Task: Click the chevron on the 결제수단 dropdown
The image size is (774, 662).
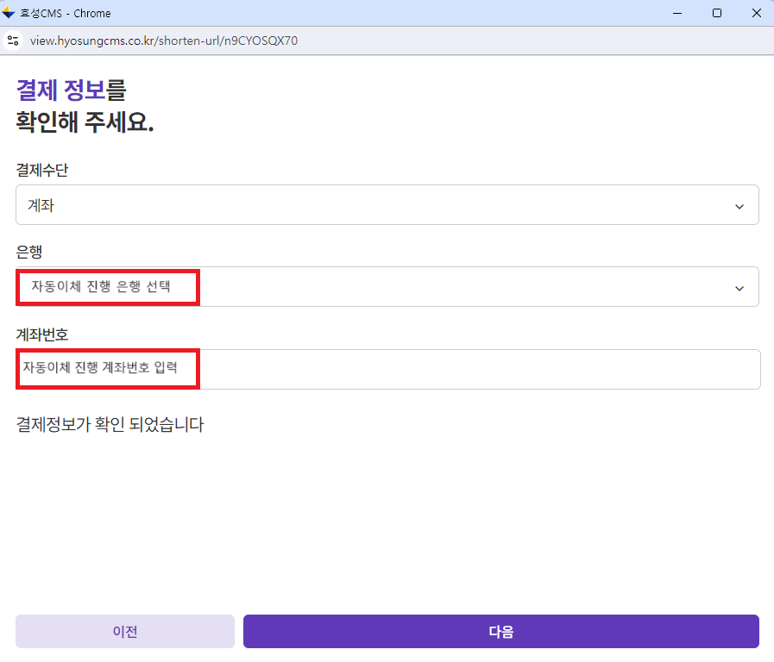Action: click(739, 205)
